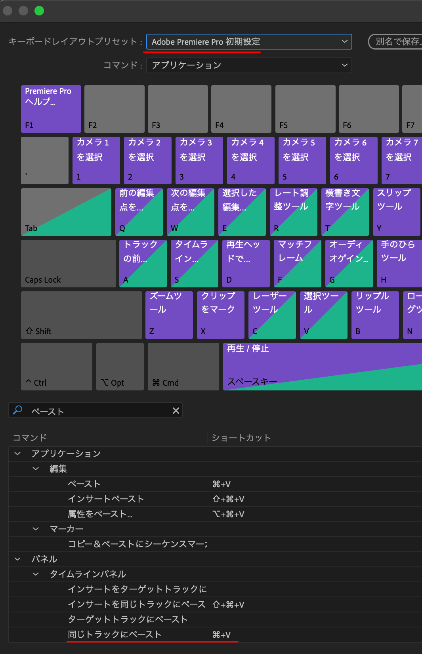Click the Q key 前の編集点を
Screen dimensions: 422x654
[139, 212]
